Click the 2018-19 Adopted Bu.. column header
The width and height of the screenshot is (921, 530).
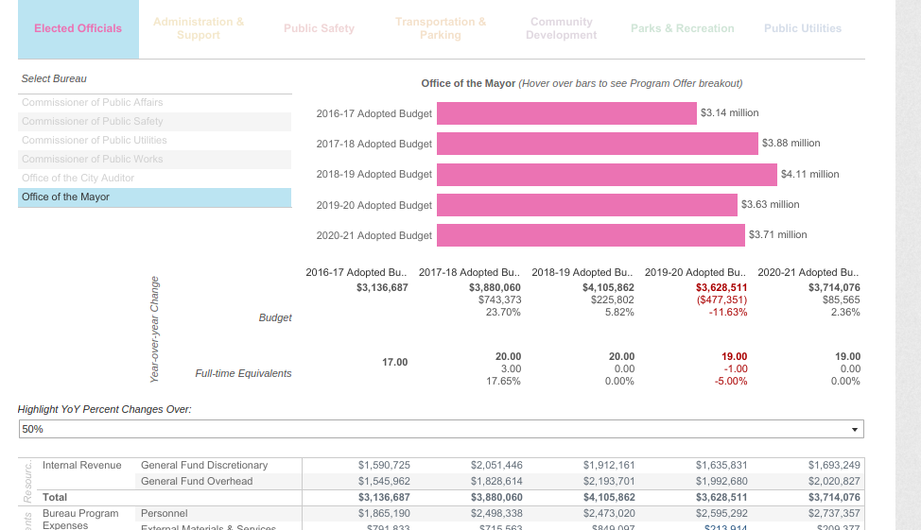click(x=582, y=272)
